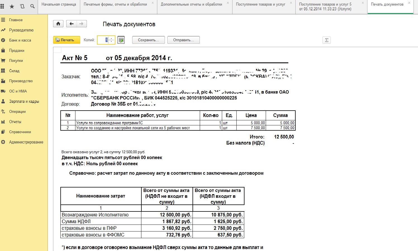
Task: Increase copies with the up stepper arrow
Action: [x=111, y=38]
